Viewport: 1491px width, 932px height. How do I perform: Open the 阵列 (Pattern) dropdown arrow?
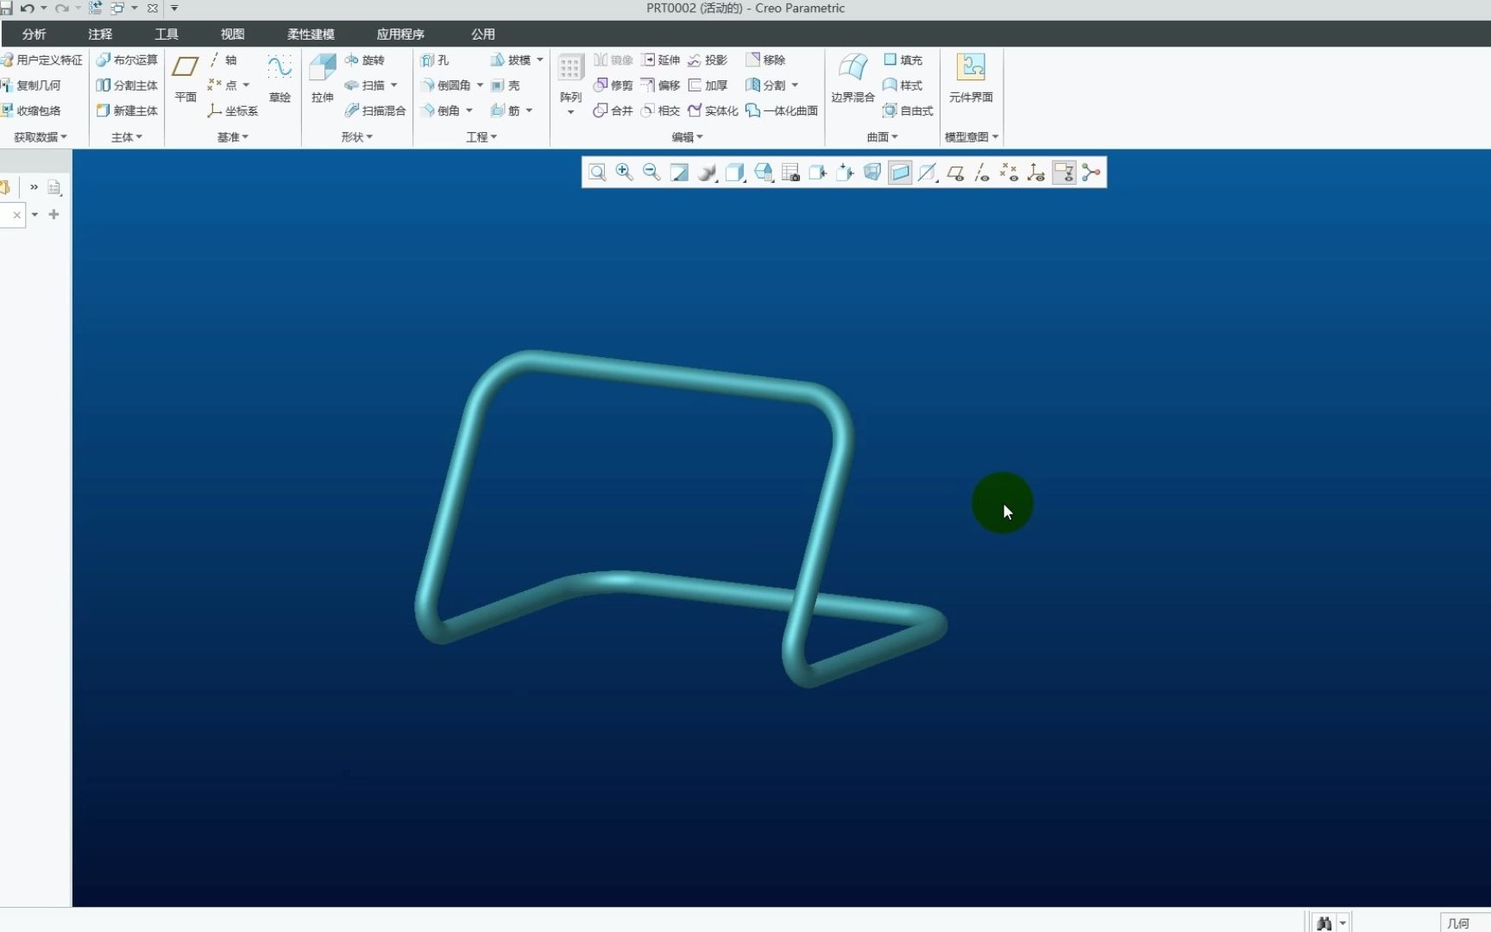point(570,113)
